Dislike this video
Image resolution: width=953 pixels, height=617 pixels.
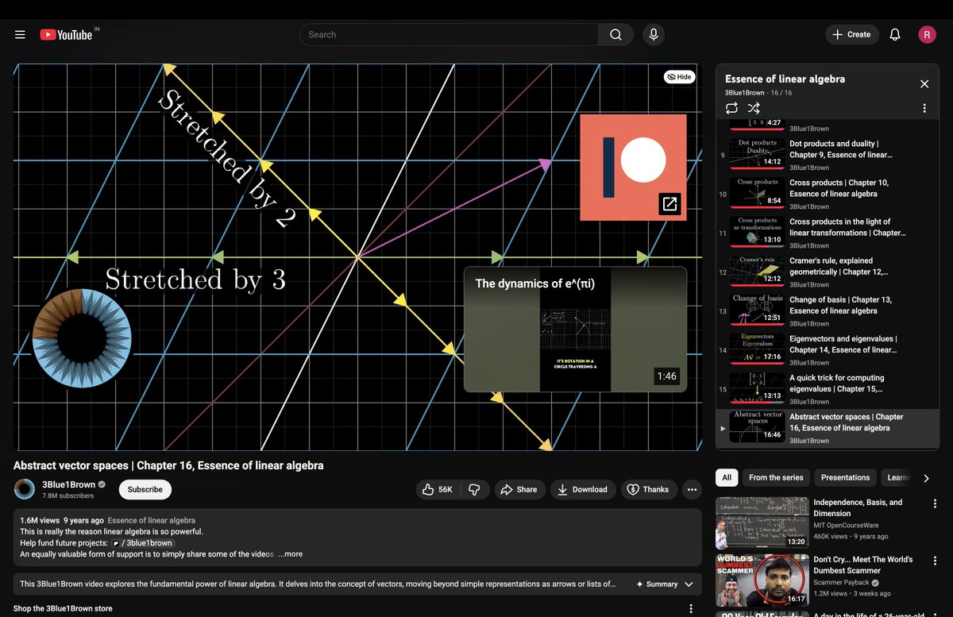[474, 489]
